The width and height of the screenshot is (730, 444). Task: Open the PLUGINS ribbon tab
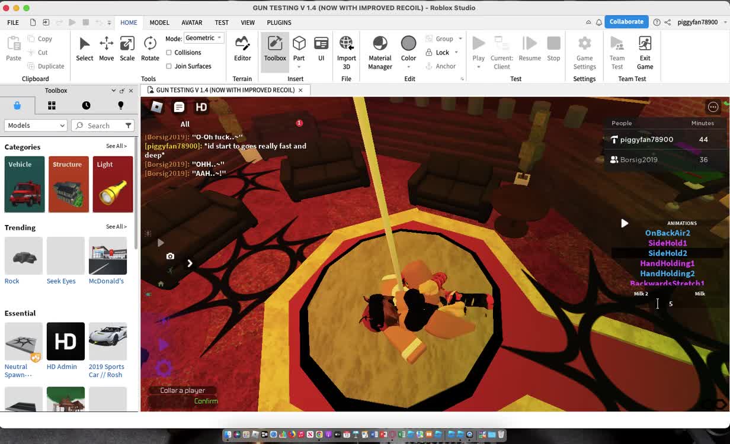[279, 22]
